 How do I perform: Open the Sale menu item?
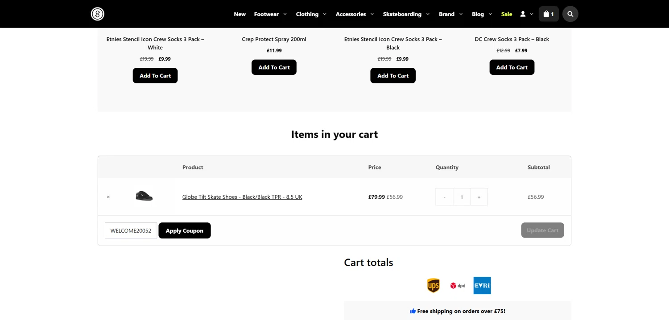pos(507,14)
